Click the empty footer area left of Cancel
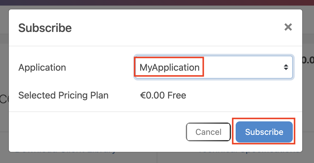Screen dimensions: 314x163 coord(97,132)
